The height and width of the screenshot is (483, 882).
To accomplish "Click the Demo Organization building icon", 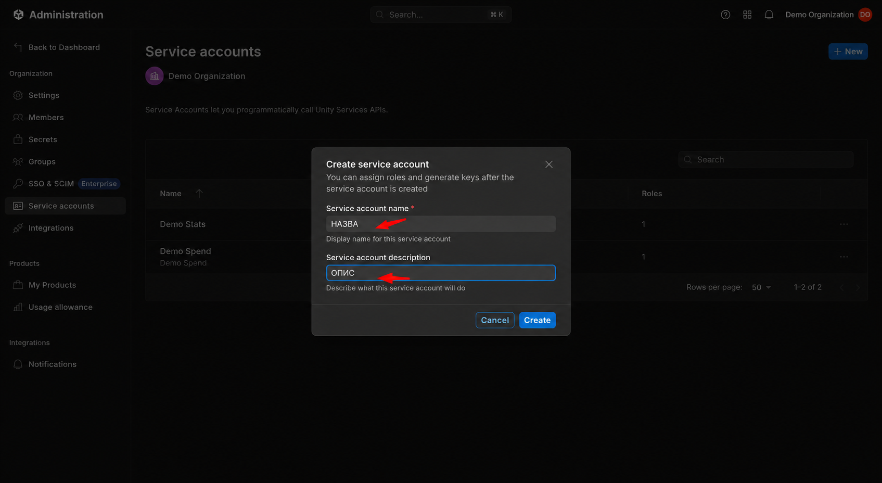I will [155, 76].
